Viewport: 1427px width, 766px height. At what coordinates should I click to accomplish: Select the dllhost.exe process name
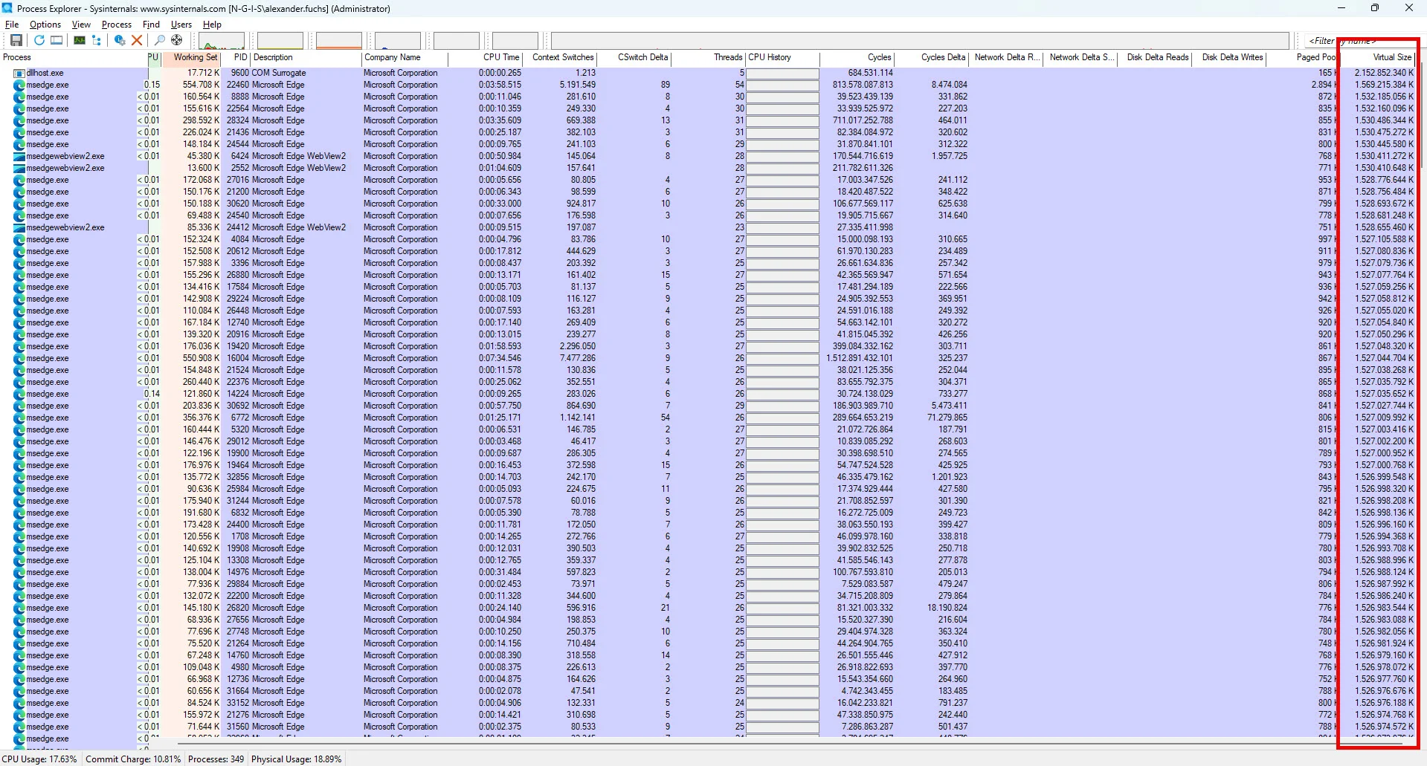pyautogui.click(x=45, y=73)
